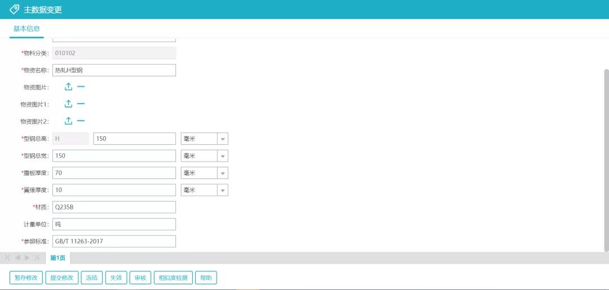The image size is (609, 290).
Task: Click the 物资图片2 label text
Action: [34, 122]
